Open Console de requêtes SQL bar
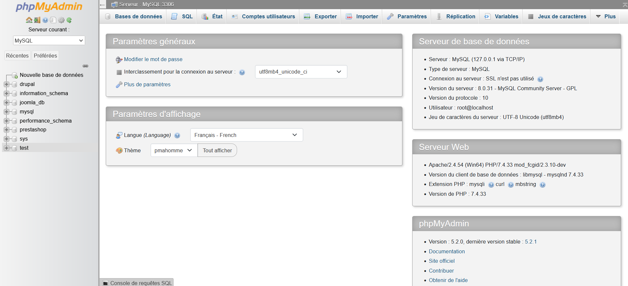 137,283
